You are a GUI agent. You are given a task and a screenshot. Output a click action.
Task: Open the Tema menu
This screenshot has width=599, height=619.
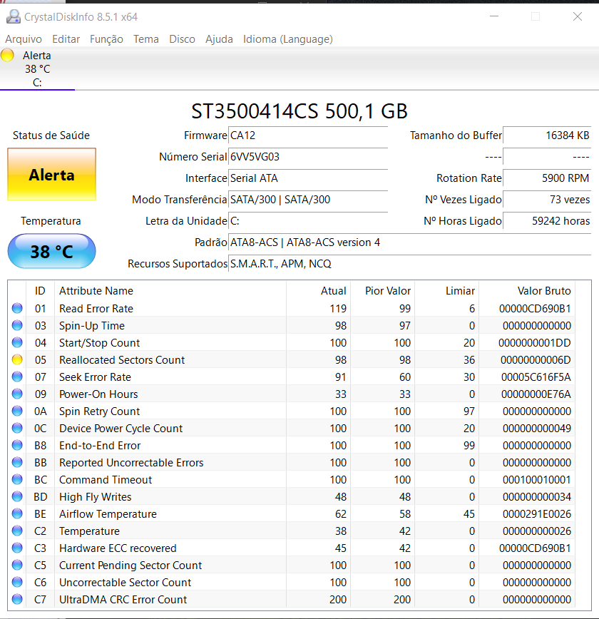[x=145, y=39]
